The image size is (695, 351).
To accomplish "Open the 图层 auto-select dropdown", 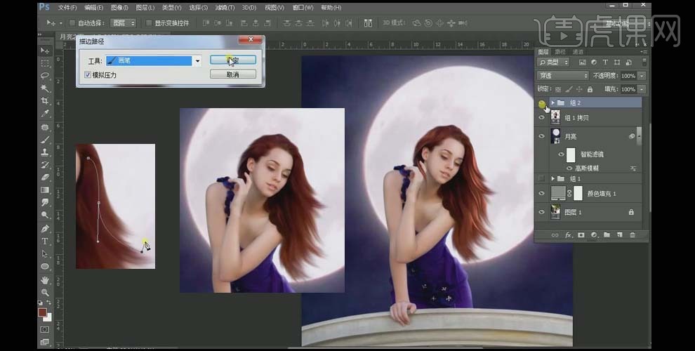I will tap(124, 23).
